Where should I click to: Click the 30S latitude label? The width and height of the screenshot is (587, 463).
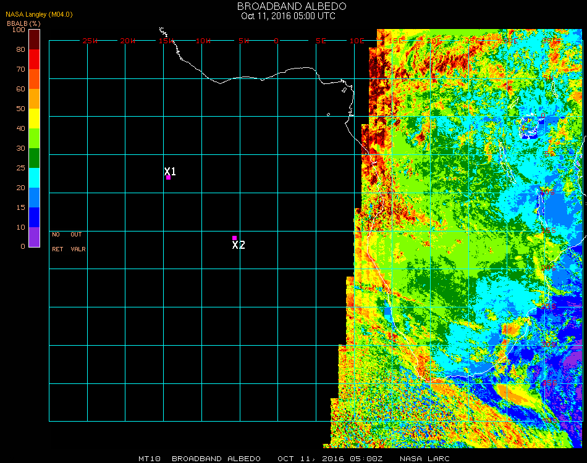pyautogui.click(x=549, y=344)
